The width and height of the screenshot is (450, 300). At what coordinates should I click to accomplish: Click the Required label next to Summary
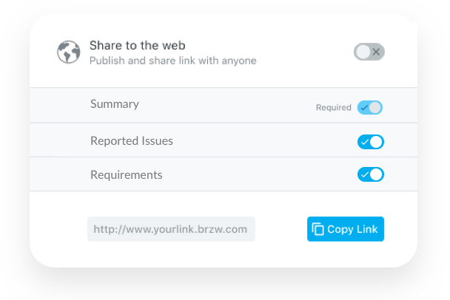[x=334, y=107]
